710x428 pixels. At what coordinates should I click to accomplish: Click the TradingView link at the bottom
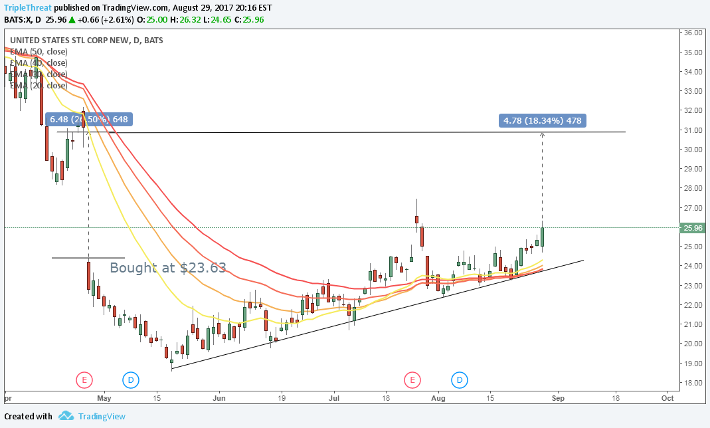point(102,416)
